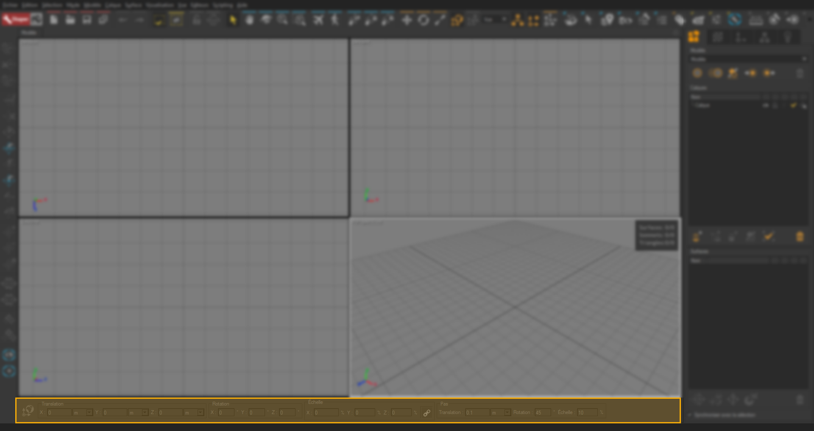This screenshot has height=431, width=814.
Task: Click the world coordinate globe icon bottom-left
Action: [x=27, y=411]
